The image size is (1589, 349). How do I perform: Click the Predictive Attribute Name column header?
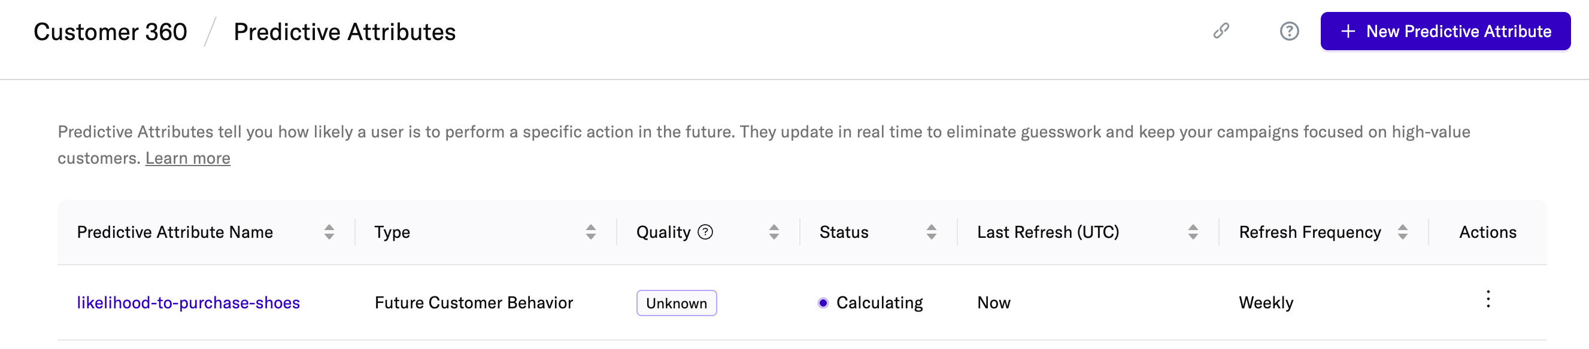coord(175,232)
